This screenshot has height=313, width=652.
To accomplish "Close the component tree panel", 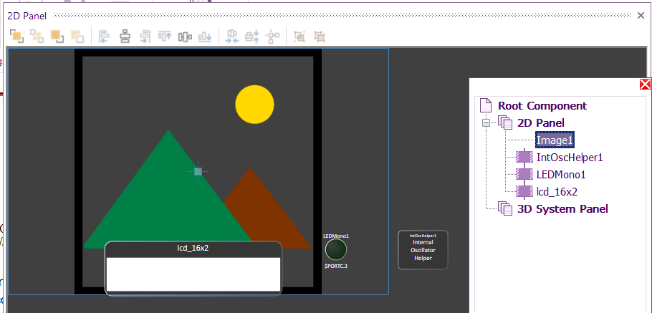I will [645, 85].
